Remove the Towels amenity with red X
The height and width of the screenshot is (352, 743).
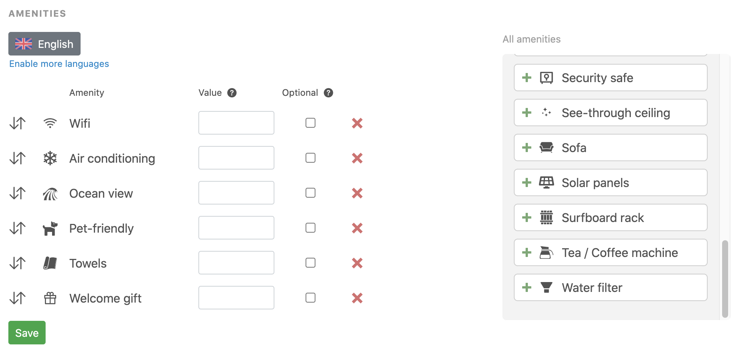[357, 263]
